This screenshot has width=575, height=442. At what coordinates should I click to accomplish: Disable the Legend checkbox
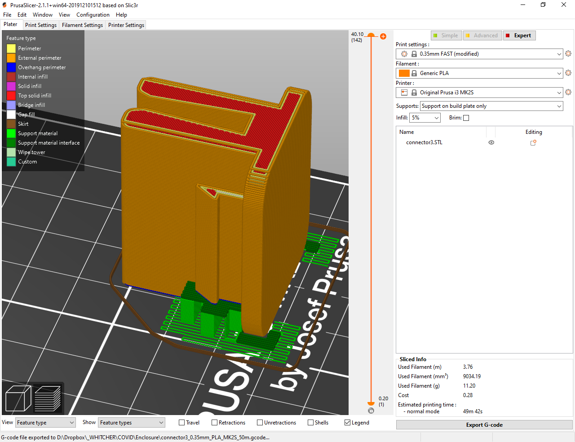click(347, 423)
